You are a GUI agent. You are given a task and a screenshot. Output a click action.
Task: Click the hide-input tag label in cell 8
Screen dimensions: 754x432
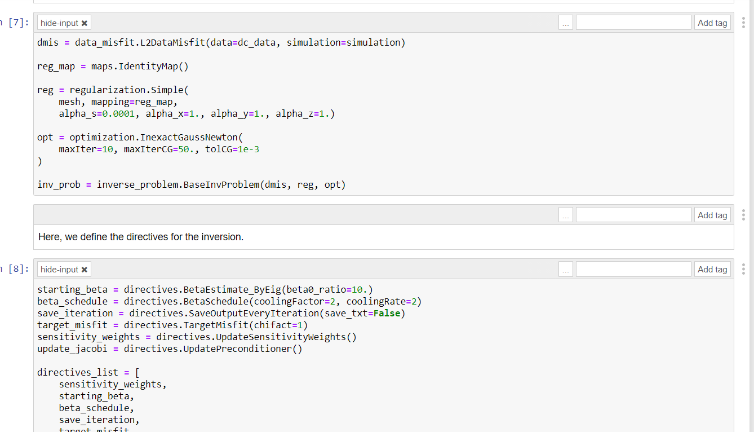[59, 270]
